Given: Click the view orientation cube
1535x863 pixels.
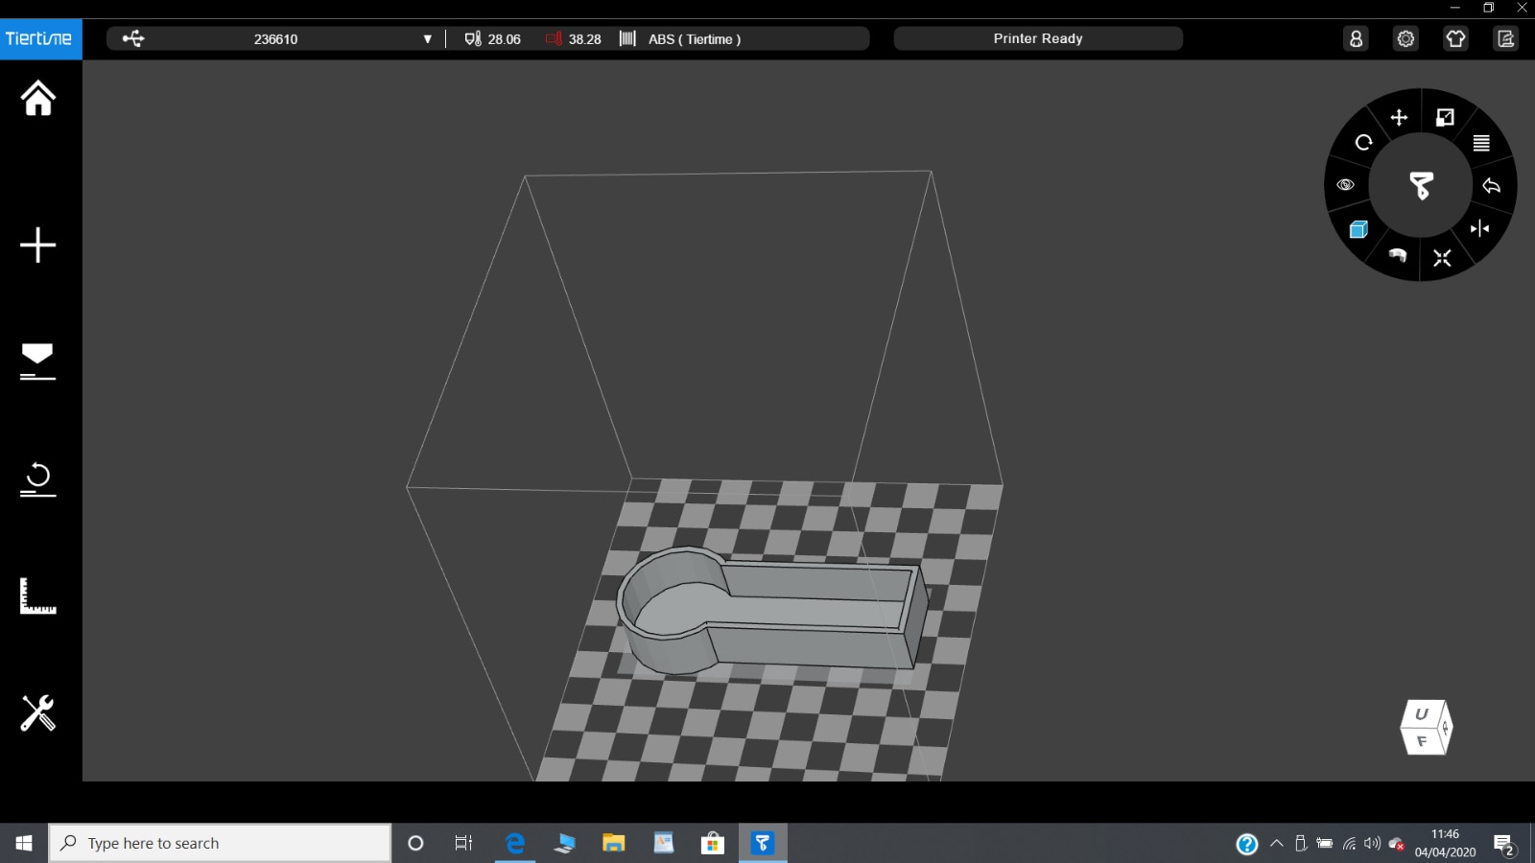Looking at the screenshot, I should [x=1426, y=728].
